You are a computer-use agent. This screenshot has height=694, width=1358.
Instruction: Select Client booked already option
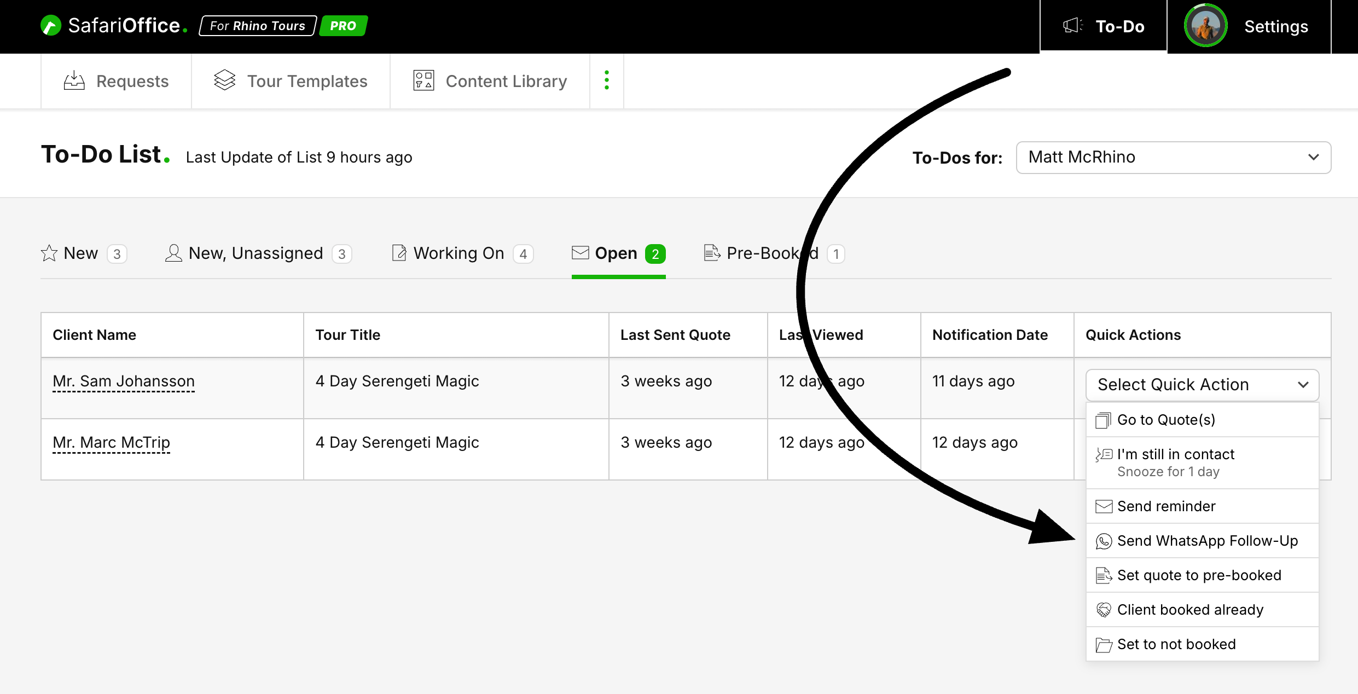1190,610
